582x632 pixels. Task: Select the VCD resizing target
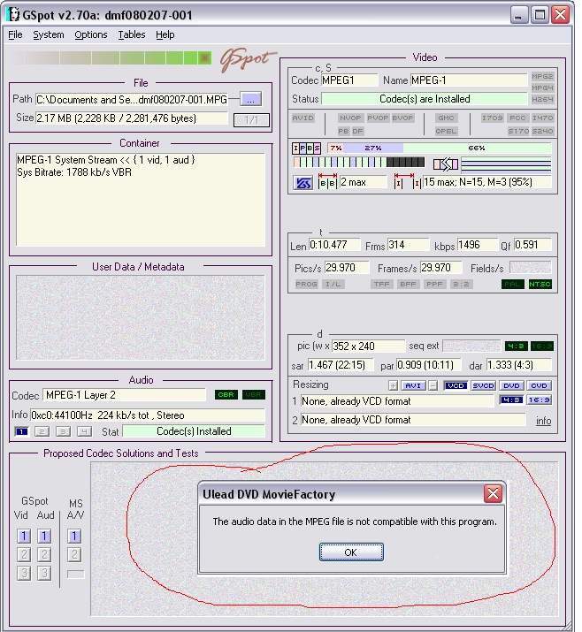pos(456,385)
